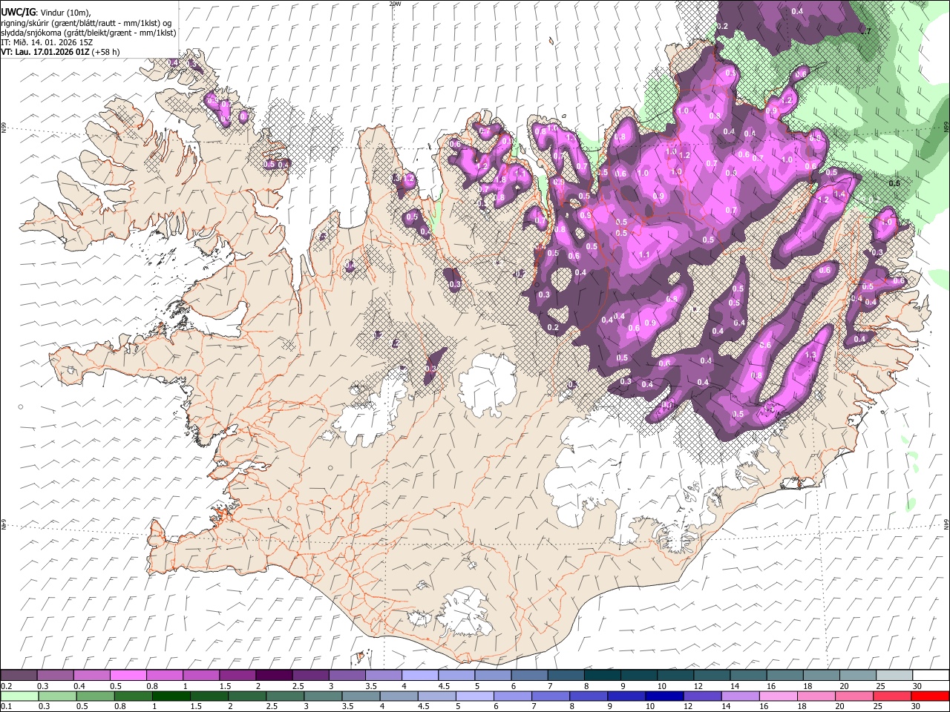Select the palest green 0.1 swatch, lower legend row

coord(19,696)
